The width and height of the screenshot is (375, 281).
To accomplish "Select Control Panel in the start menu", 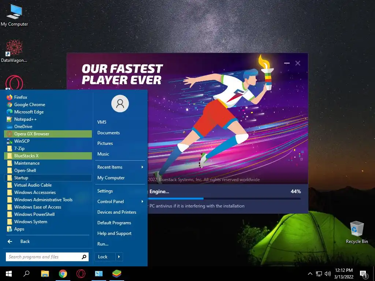I will point(120,202).
